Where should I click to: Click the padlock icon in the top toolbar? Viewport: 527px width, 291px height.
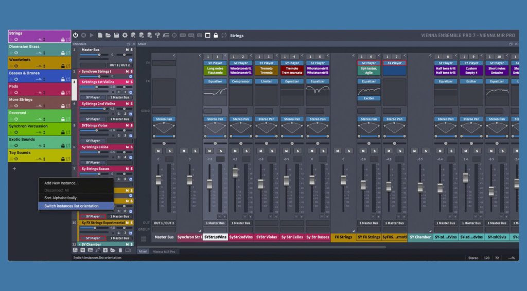(x=216, y=36)
